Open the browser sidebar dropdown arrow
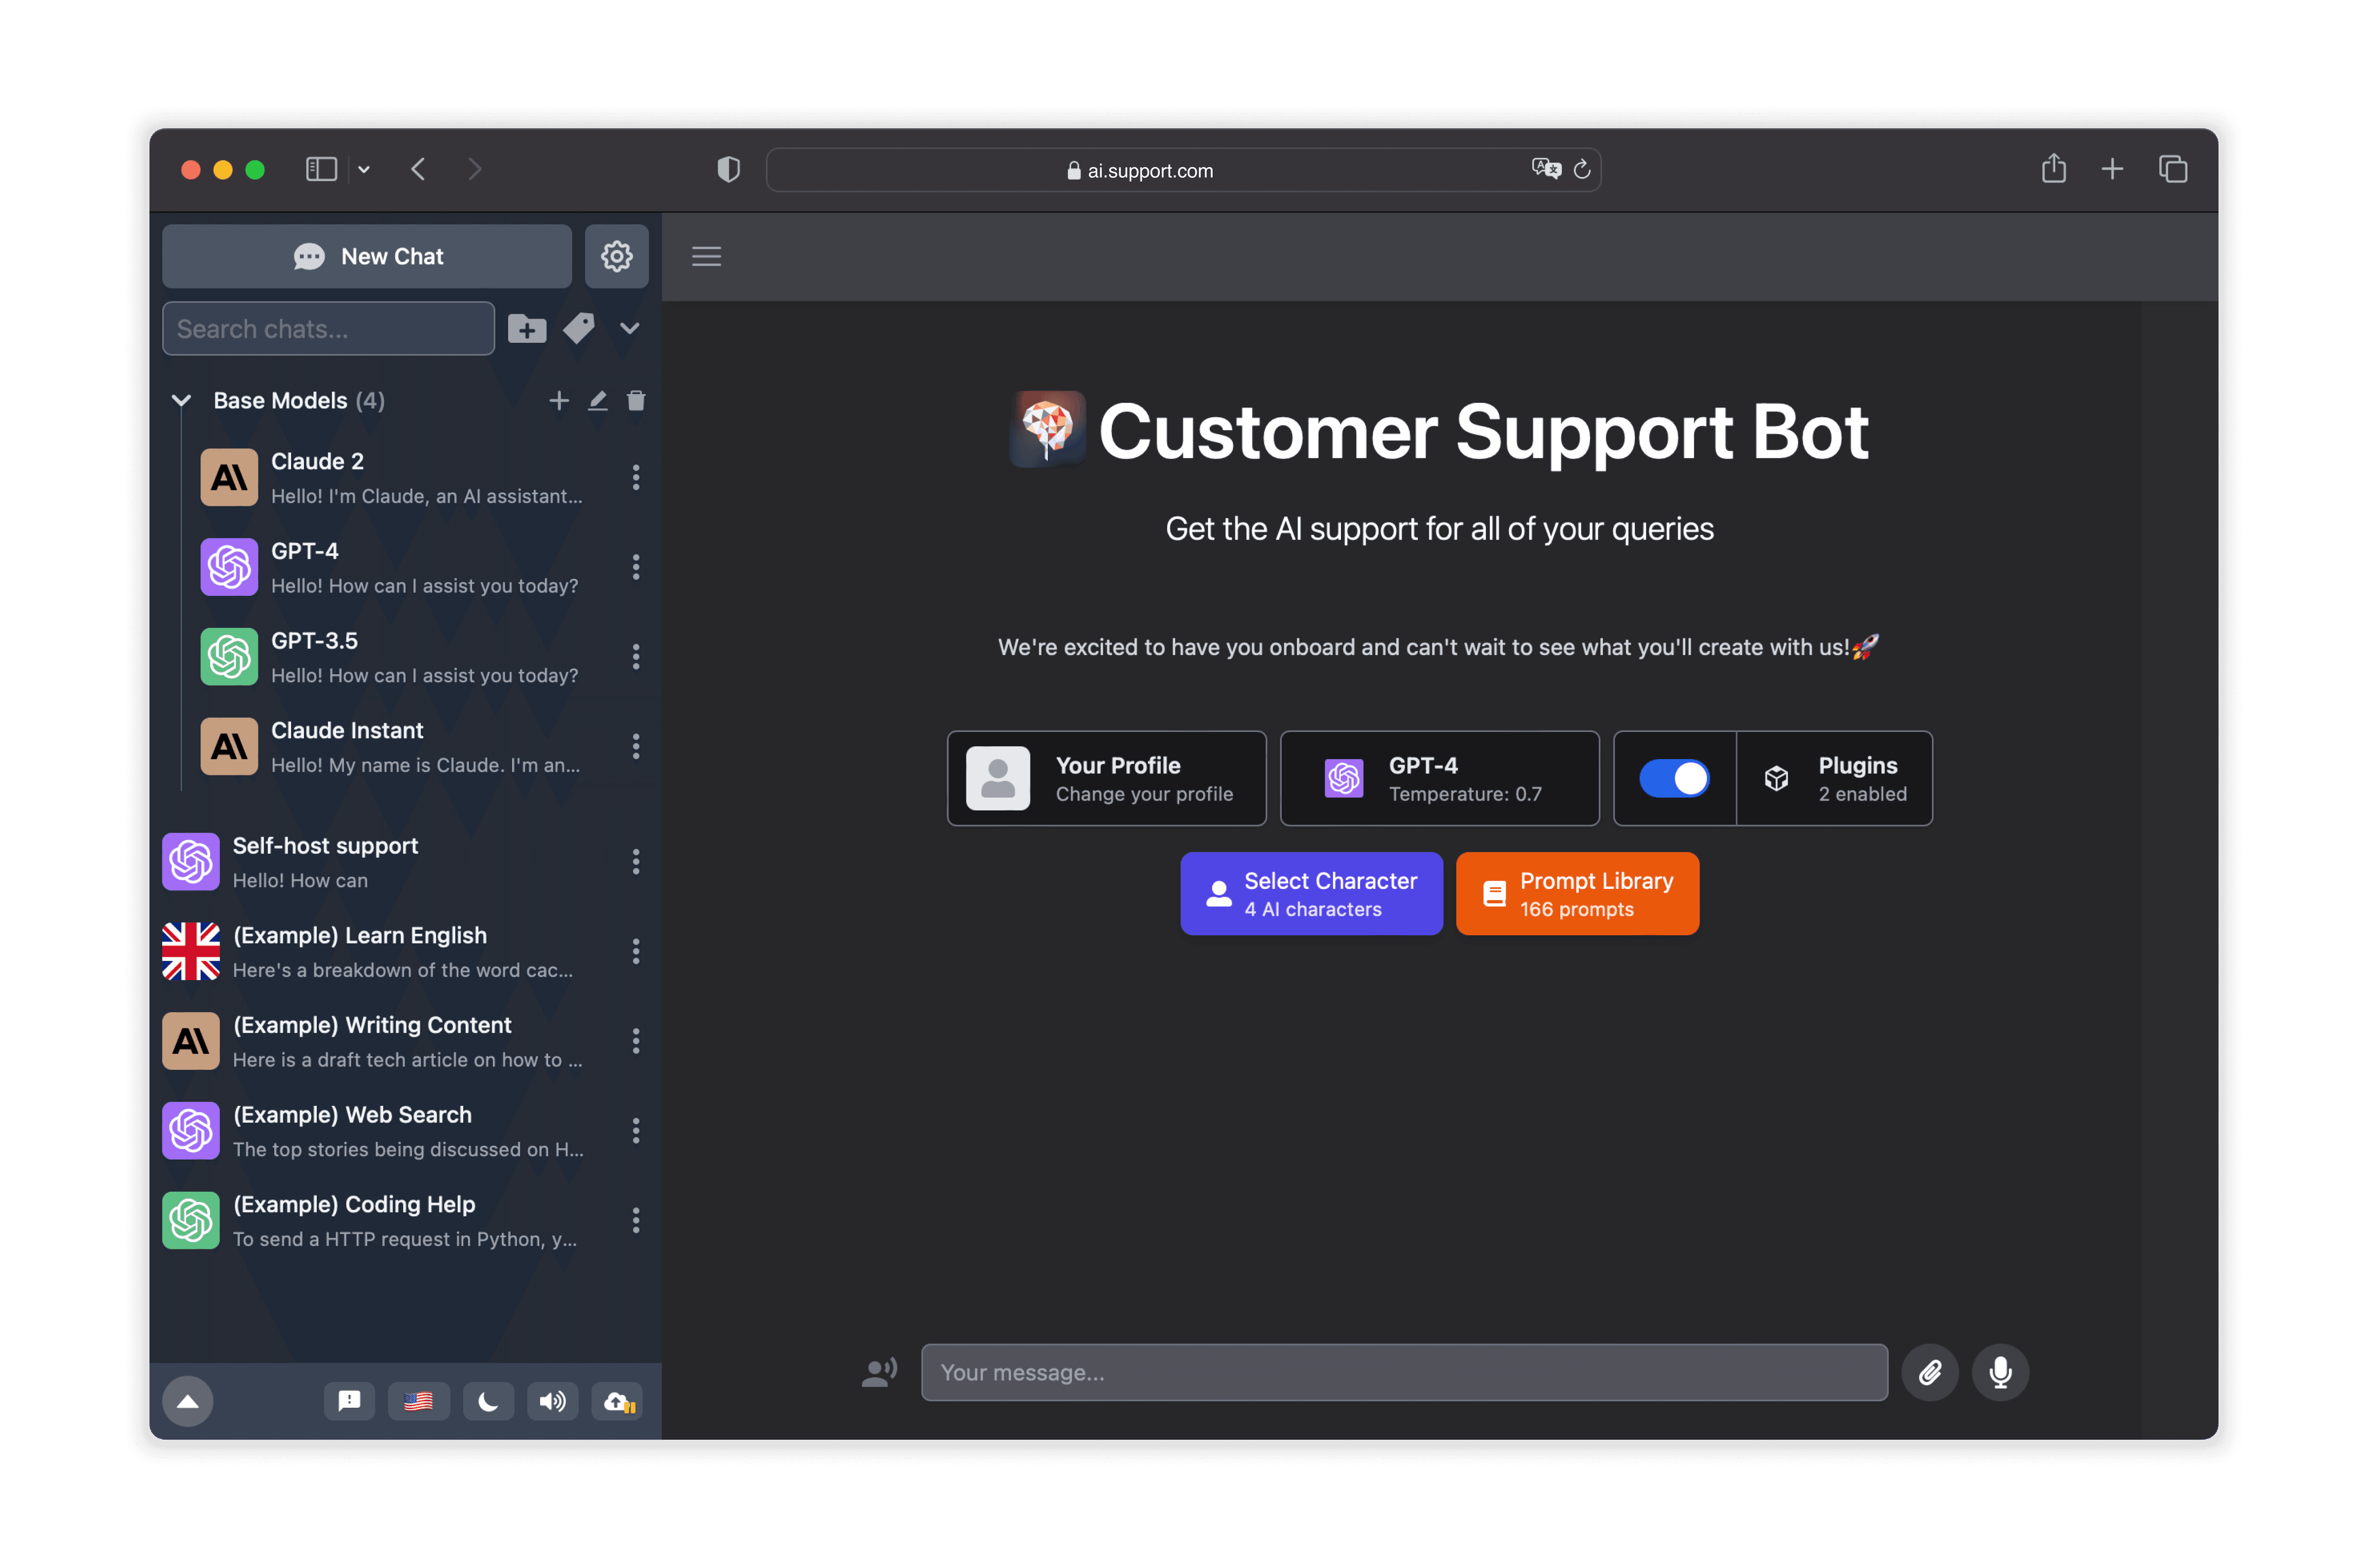The image size is (2368, 1568). click(364, 170)
